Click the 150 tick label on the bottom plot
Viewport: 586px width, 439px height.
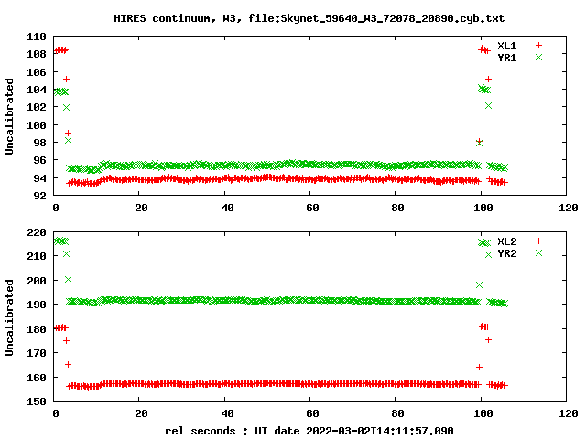tap(37, 402)
